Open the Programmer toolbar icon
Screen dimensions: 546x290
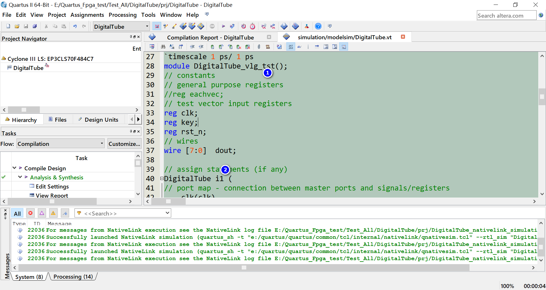coord(295,26)
